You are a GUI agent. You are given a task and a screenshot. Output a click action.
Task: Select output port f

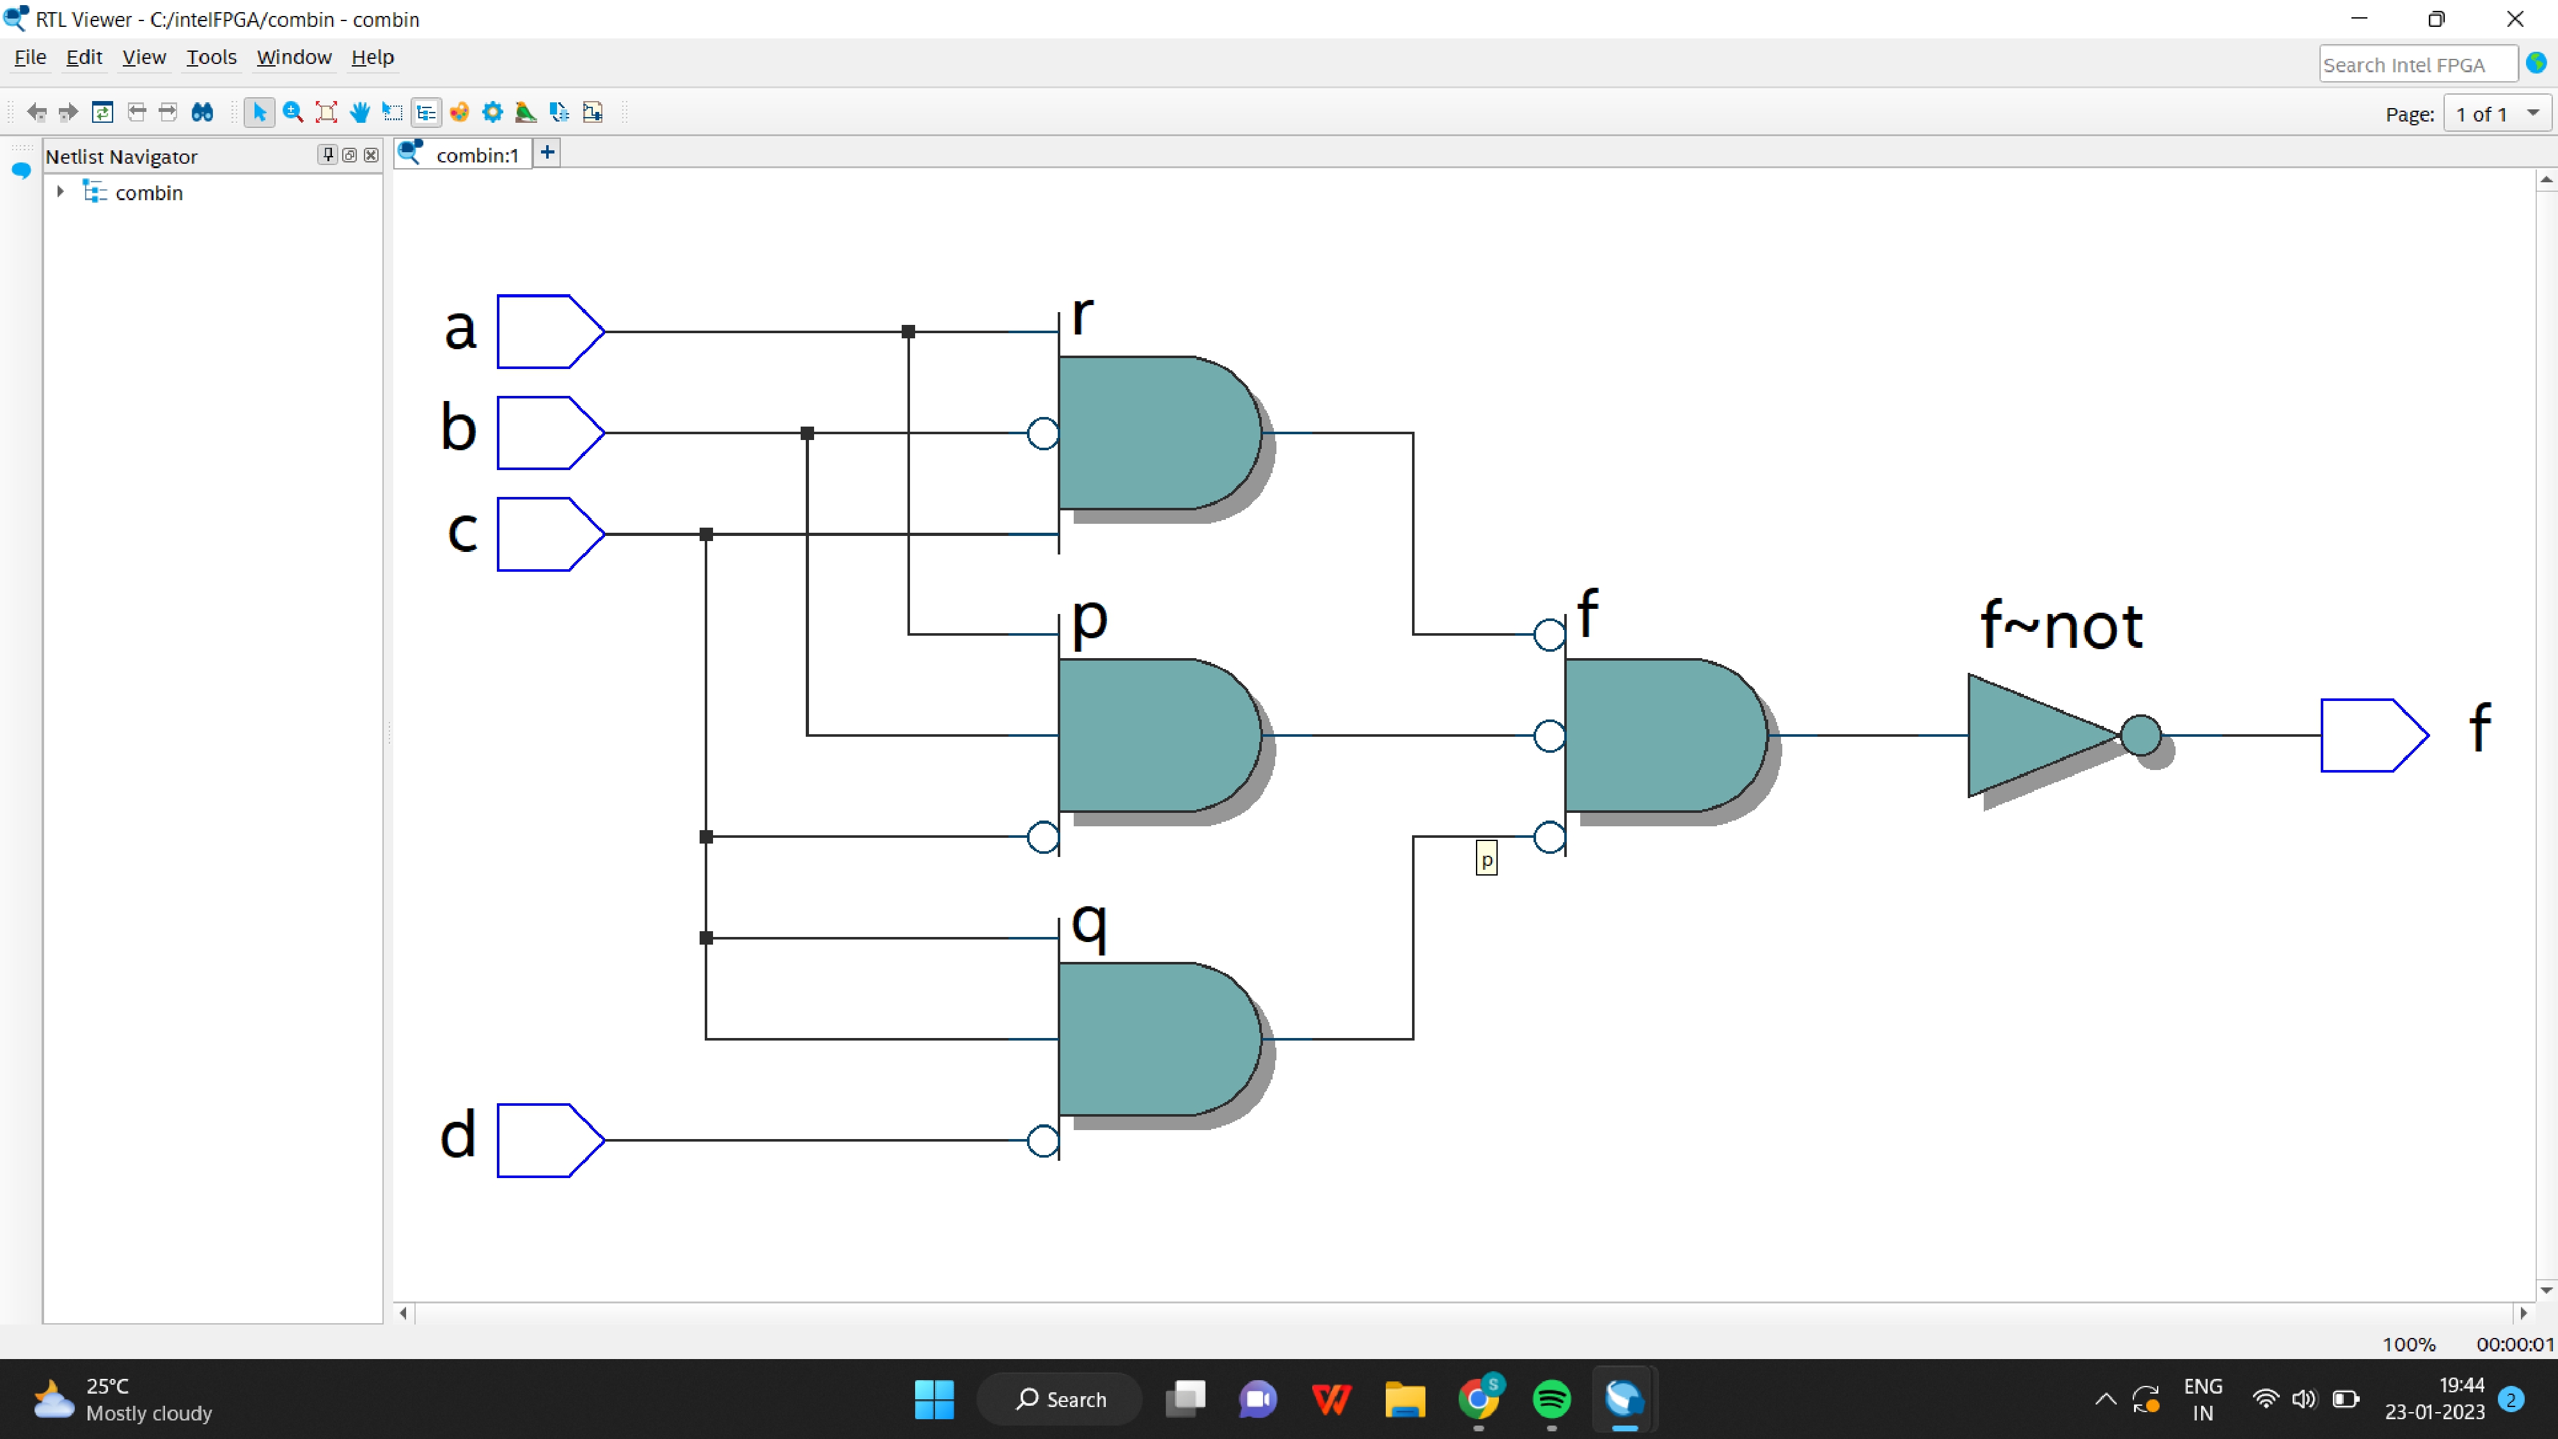click(x=2374, y=736)
